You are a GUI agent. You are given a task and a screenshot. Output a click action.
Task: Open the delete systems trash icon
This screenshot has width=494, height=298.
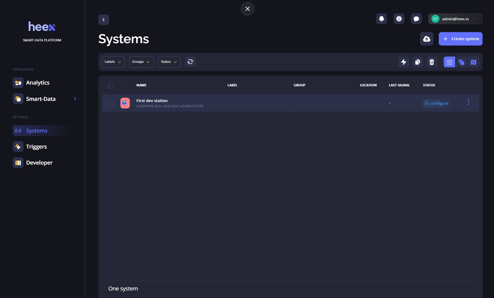(x=432, y=62)
